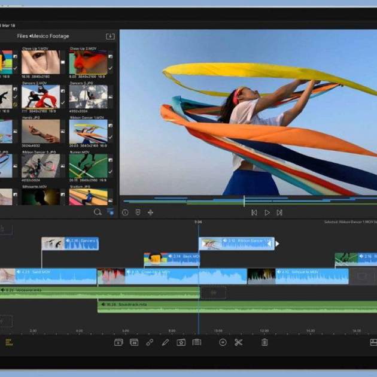Viewport: 377px width, 377px height.
Task: Toggle checkmark on Close-Up 2.MOV thumbnail
Action: point(111,69)
